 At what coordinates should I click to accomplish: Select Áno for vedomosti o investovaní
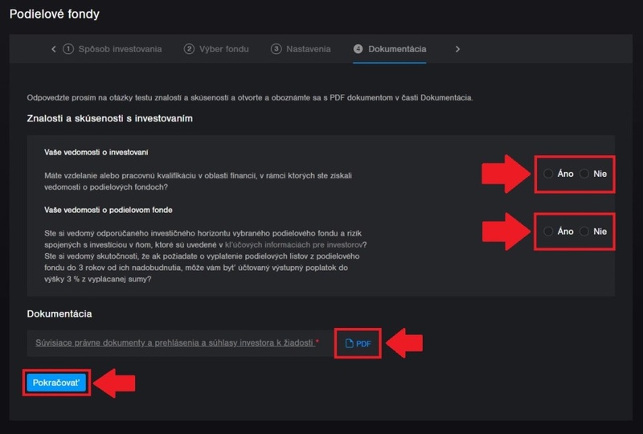[548, 174]
